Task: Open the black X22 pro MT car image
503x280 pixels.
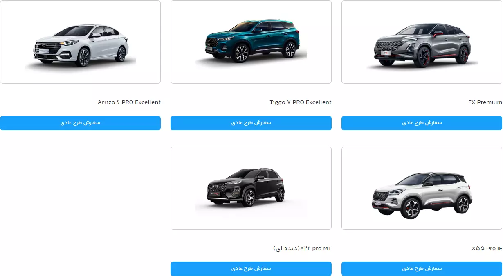Action: coord(251,188)
